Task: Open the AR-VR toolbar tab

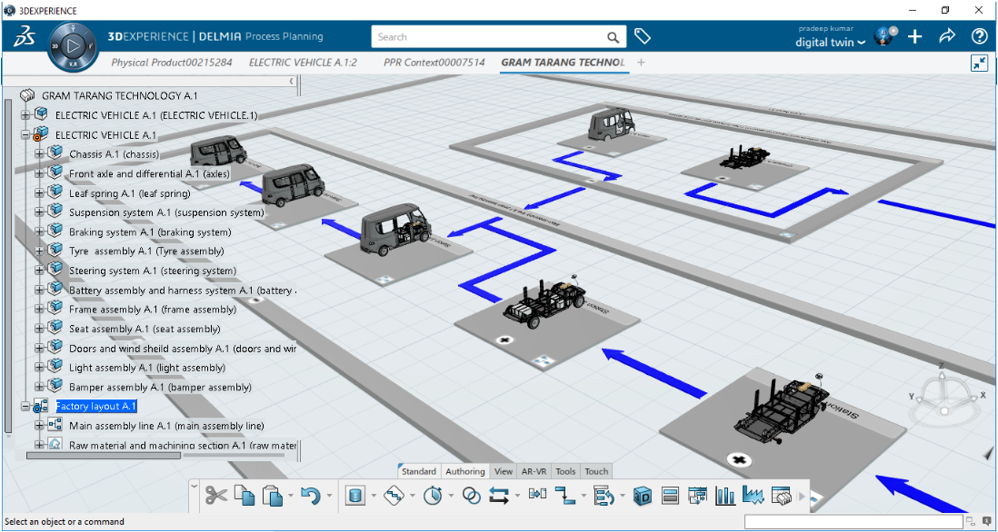Action: (x=534, y=471)
